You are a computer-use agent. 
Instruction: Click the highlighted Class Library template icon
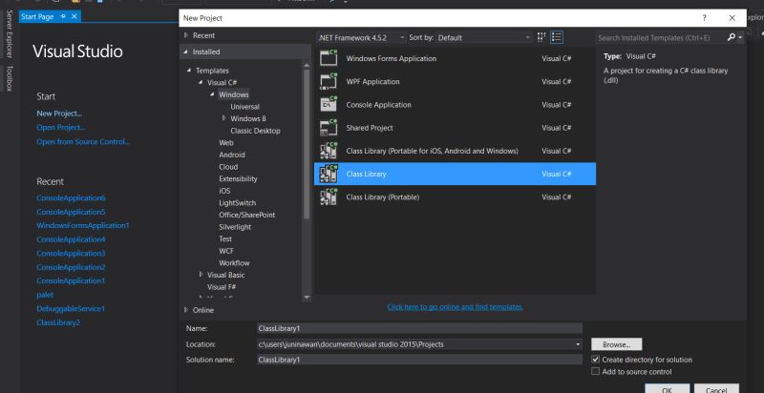pyautogui.click(x=329, y=174)
